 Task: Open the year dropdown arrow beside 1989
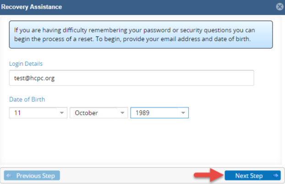point(183,113)
